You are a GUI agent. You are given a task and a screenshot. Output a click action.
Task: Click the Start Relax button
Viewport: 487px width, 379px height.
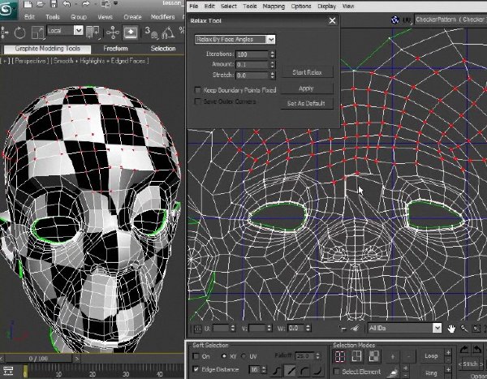307,72
